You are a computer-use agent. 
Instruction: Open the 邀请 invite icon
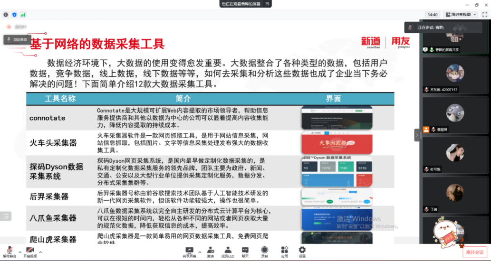210,251
